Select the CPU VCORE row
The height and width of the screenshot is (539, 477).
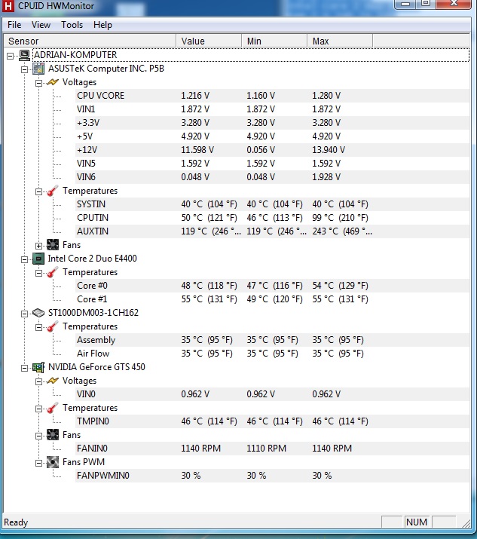(x=273, y=96)
